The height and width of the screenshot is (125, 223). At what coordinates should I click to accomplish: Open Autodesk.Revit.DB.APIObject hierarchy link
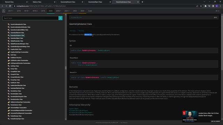click(78, 111)
